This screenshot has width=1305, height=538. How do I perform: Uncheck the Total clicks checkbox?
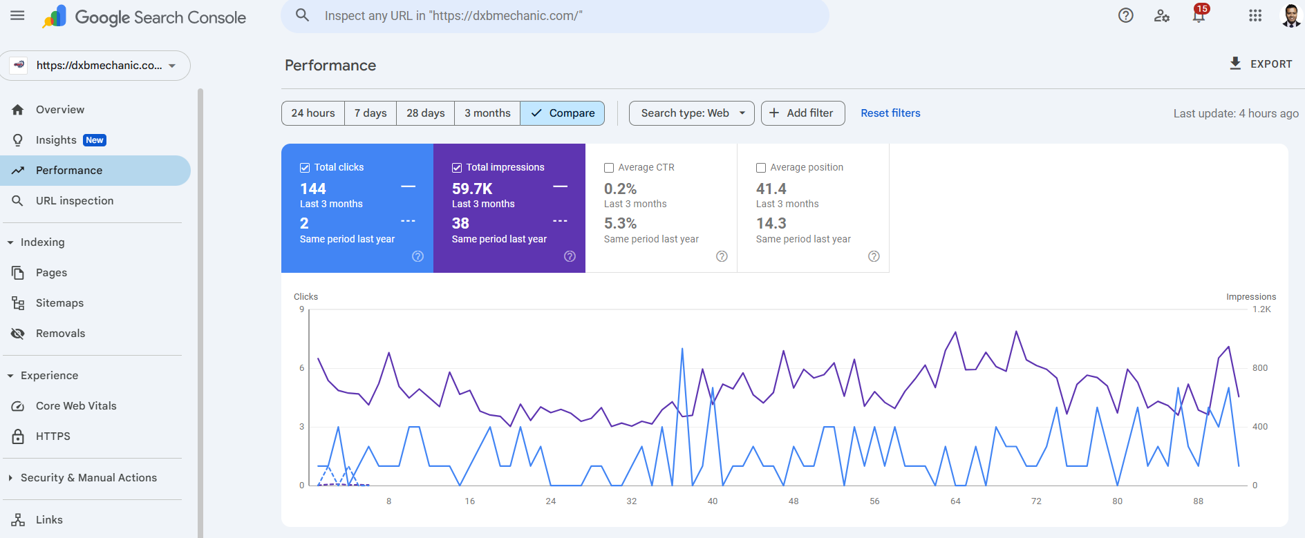(x=305, y=168)
